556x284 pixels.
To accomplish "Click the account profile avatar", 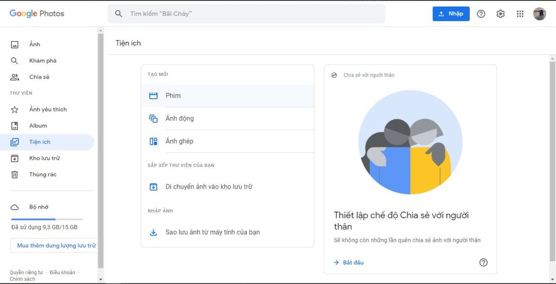I will click(x=539, y=14).
